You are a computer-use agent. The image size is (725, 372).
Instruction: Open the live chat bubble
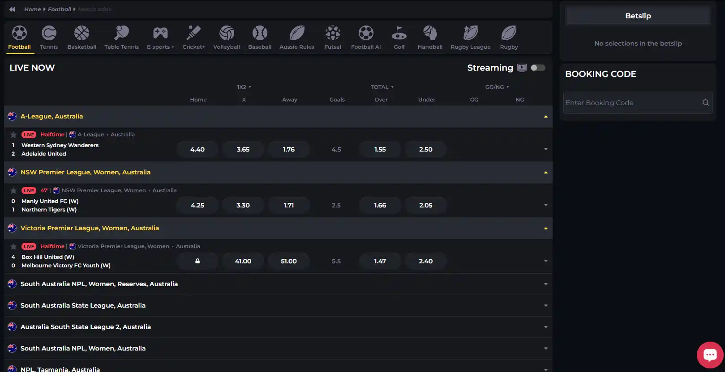(710, 355)
